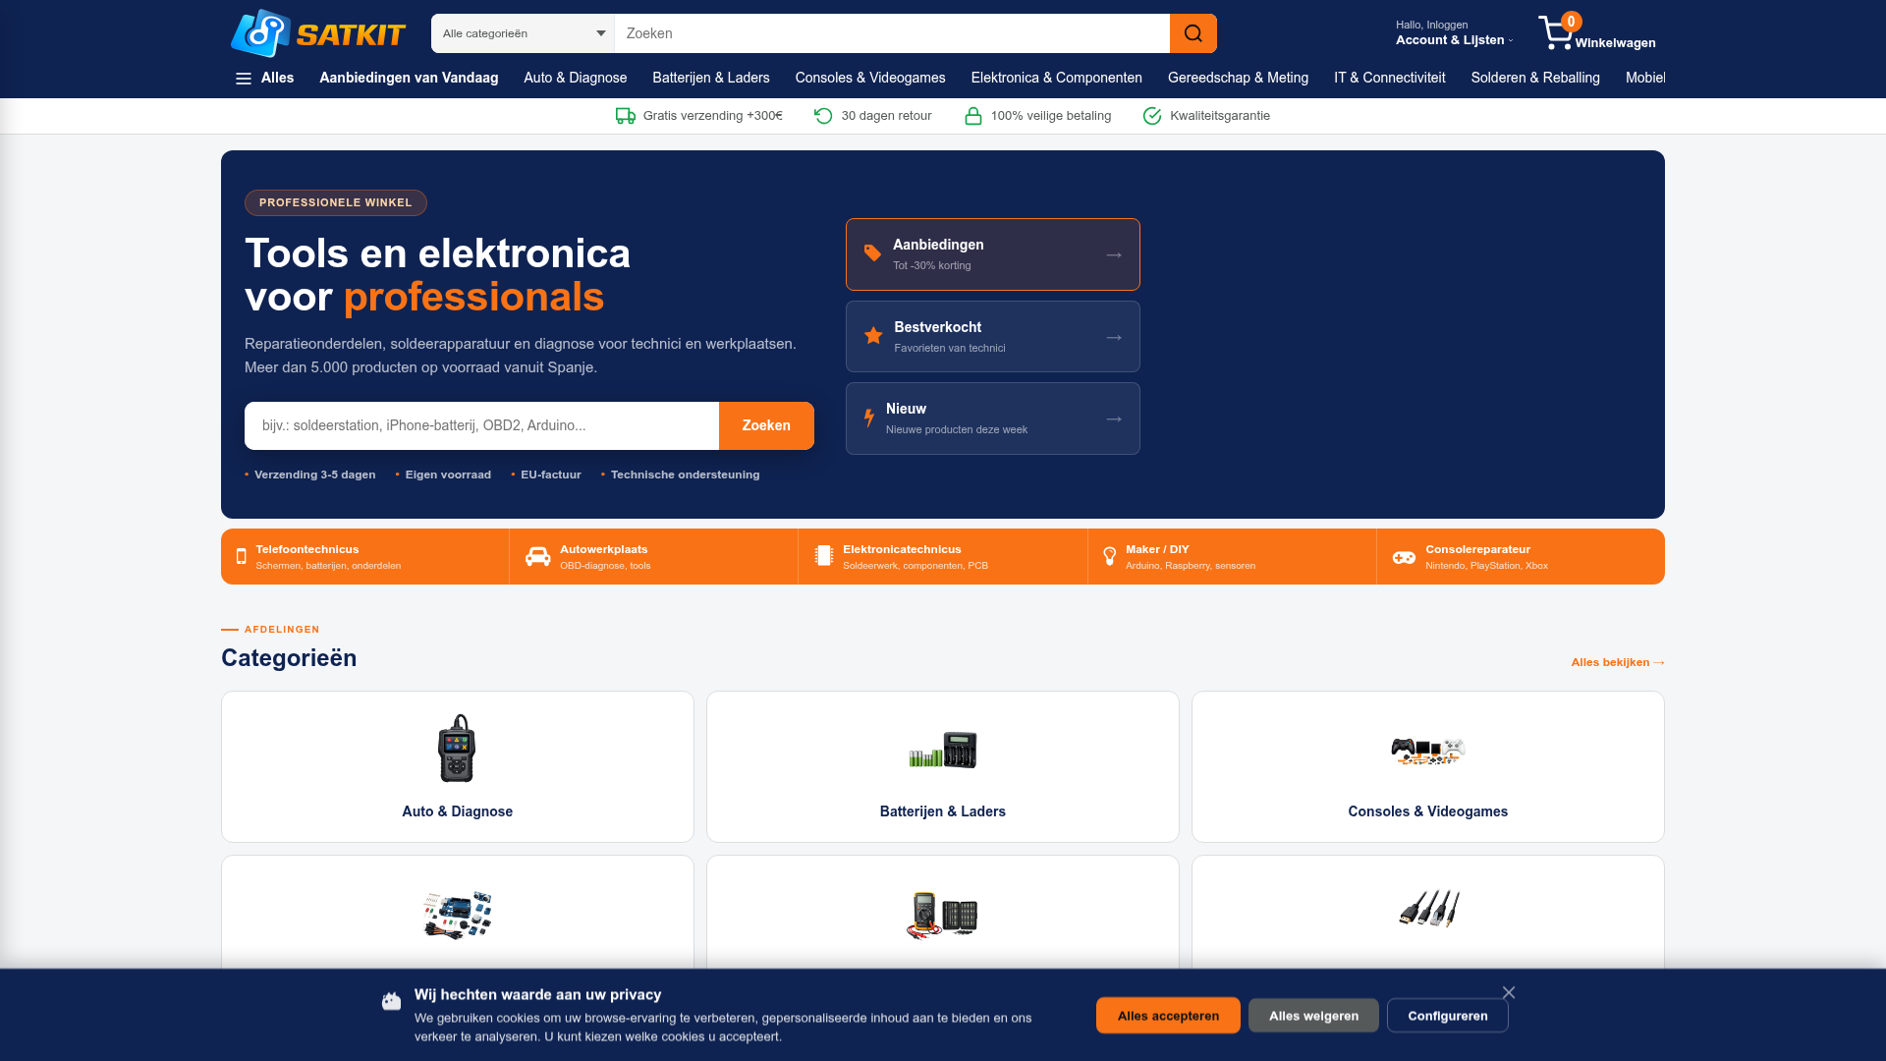Open Aanbiedingen van Vandaag menu
This screenshot has height=1061, width=1886.
pyautogui.click(x=409, y=78)
